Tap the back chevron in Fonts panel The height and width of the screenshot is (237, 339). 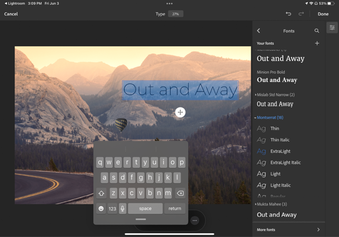click(x=259, y=31)
